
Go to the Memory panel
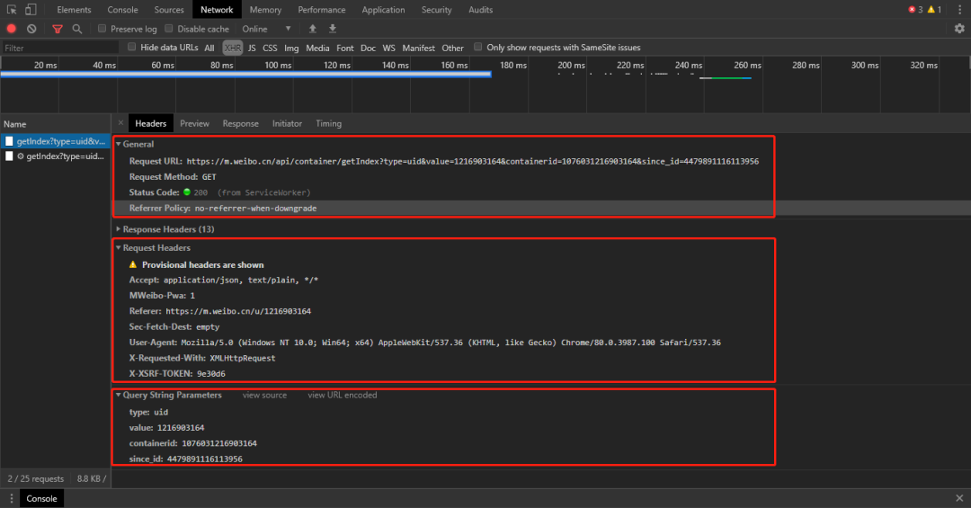[265, 9]
